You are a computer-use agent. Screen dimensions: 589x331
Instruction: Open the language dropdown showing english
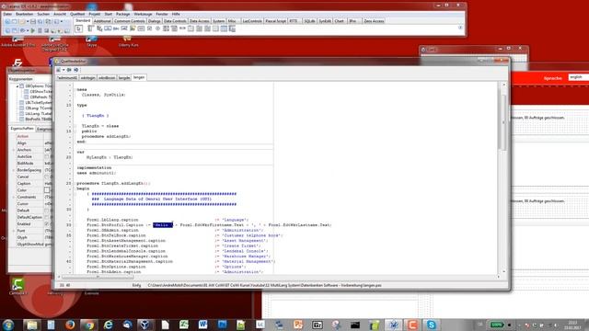point(578,77)
